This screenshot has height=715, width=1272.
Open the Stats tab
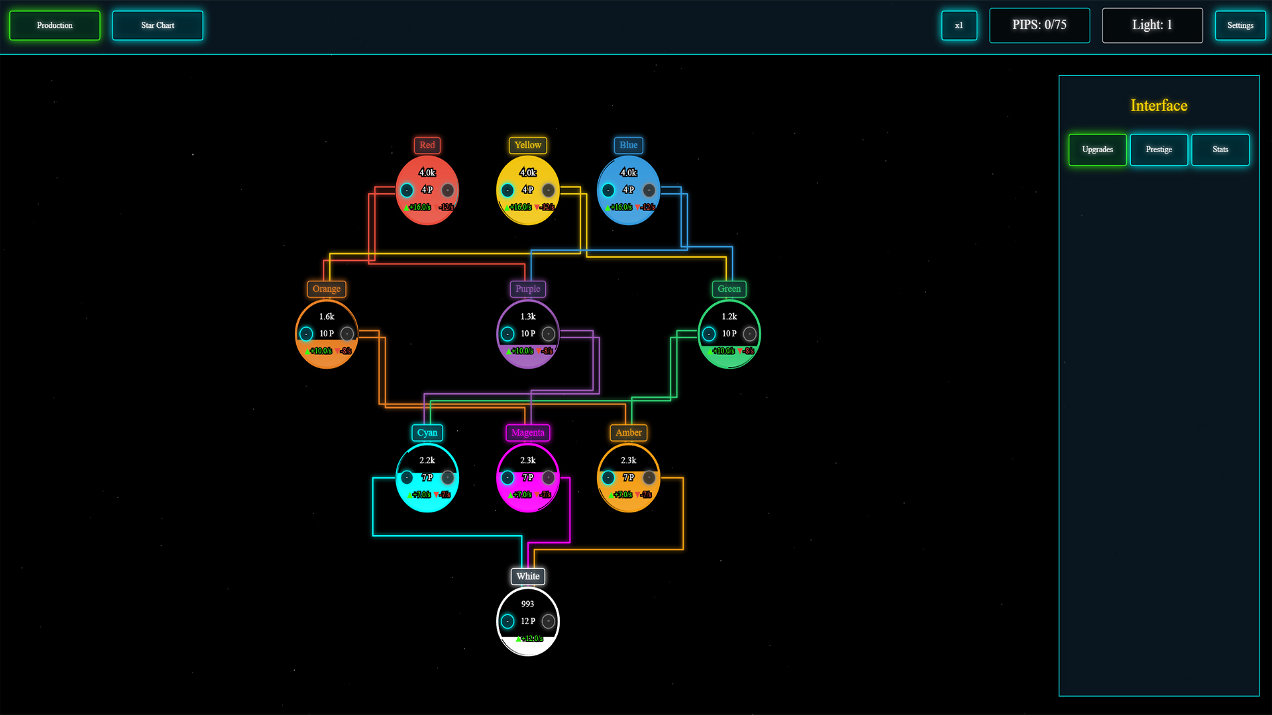1220,150
